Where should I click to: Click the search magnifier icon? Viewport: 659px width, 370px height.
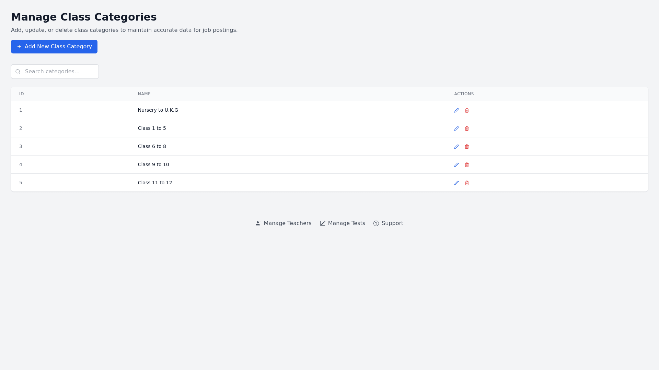point(18,72)
